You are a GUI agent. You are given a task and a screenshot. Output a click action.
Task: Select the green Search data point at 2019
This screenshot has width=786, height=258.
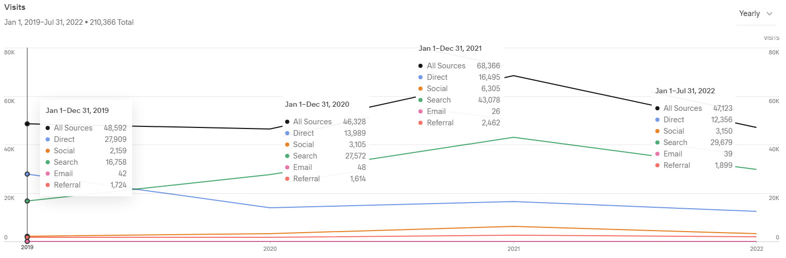tap(27, 201)
